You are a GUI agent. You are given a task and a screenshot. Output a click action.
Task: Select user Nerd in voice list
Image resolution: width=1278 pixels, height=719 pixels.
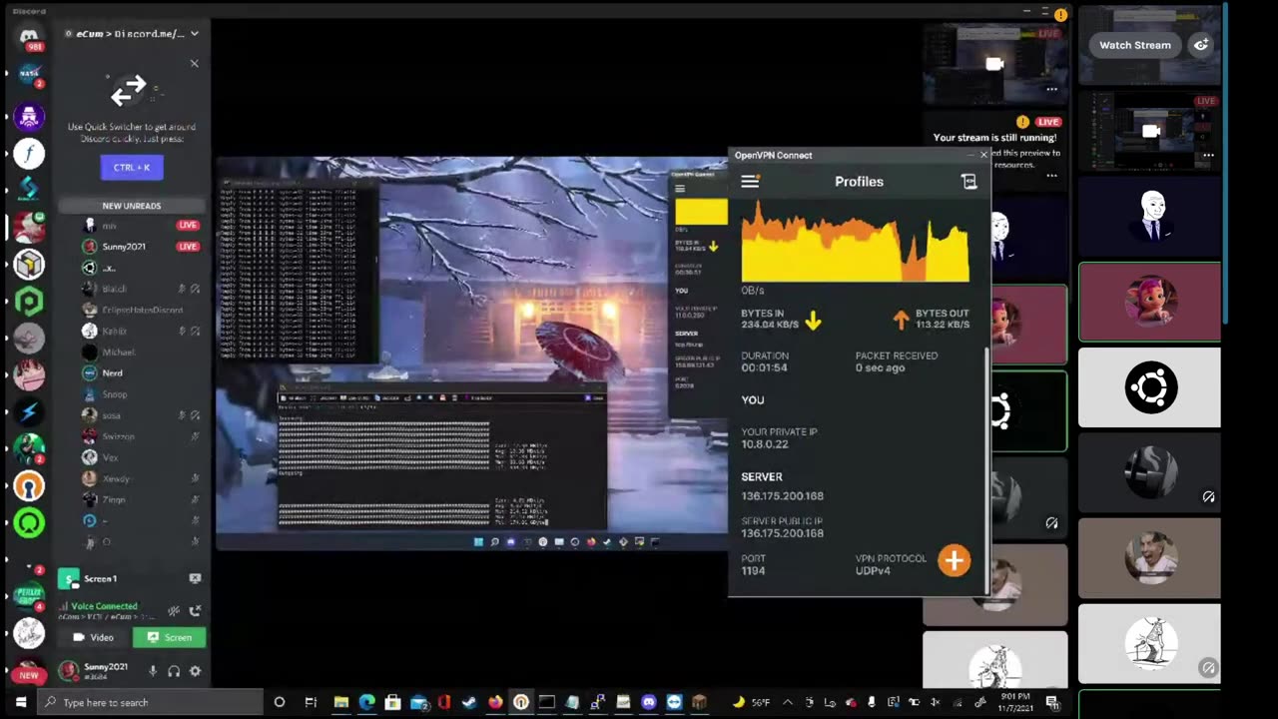[x=112, y=372]
